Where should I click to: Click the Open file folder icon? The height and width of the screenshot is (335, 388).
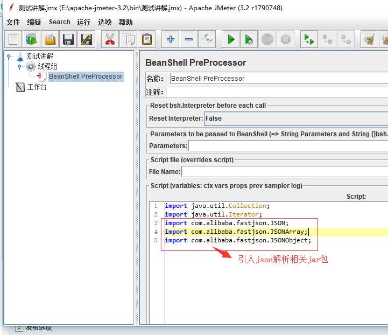50,39
